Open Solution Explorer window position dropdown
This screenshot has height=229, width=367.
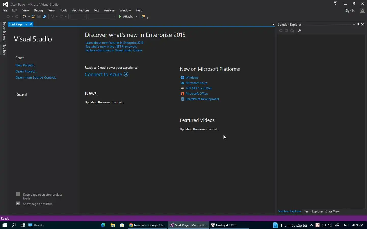pyautogui.click(x=354, y=24)
